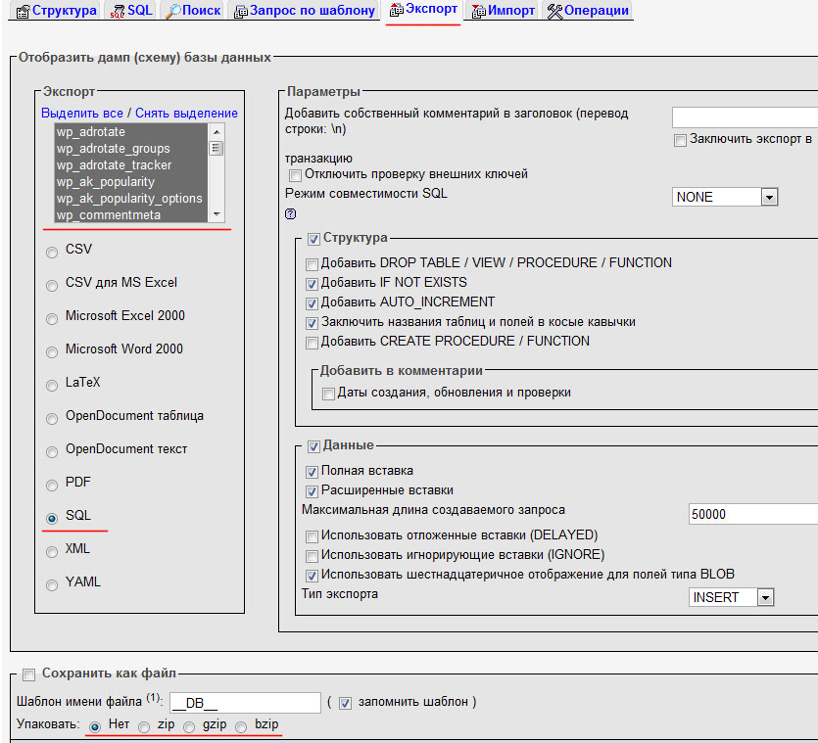This screenshot has height=743, width=818.
Task: Click the SQL tab icon
Action: [118, 12]
